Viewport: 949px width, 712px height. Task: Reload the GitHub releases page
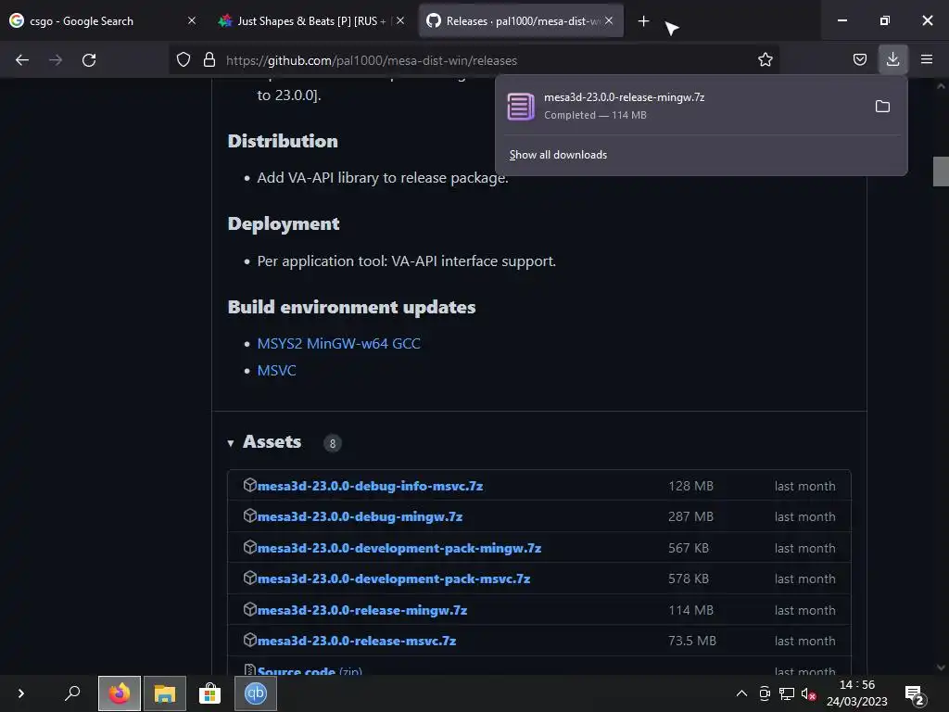click(89, 60)
